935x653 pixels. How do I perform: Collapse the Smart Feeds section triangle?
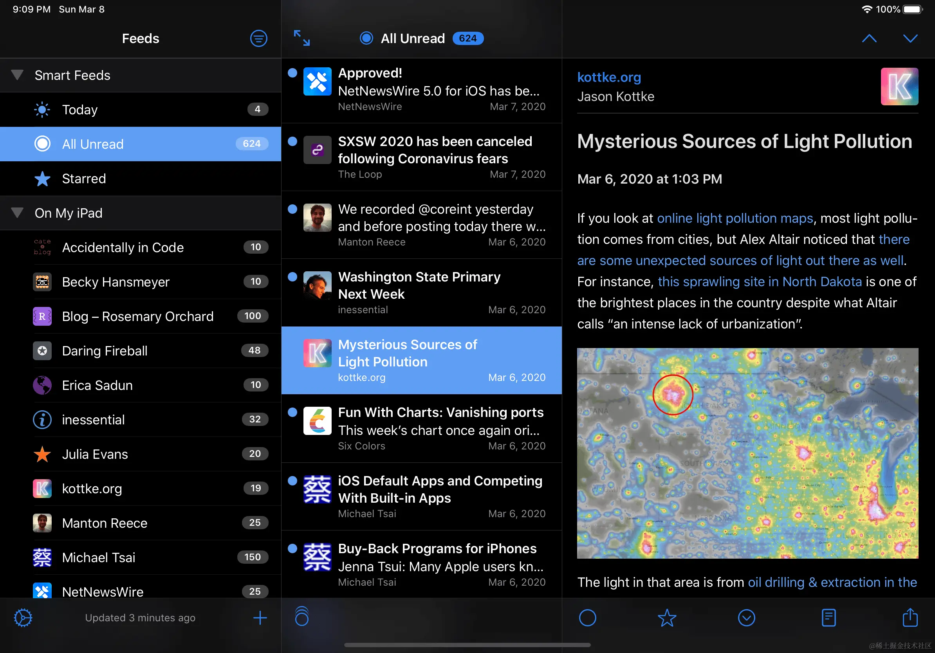pyautogui.click(x=17, y=75)
